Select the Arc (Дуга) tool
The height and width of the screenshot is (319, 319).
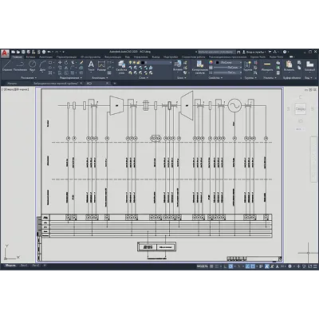[42, 66]
